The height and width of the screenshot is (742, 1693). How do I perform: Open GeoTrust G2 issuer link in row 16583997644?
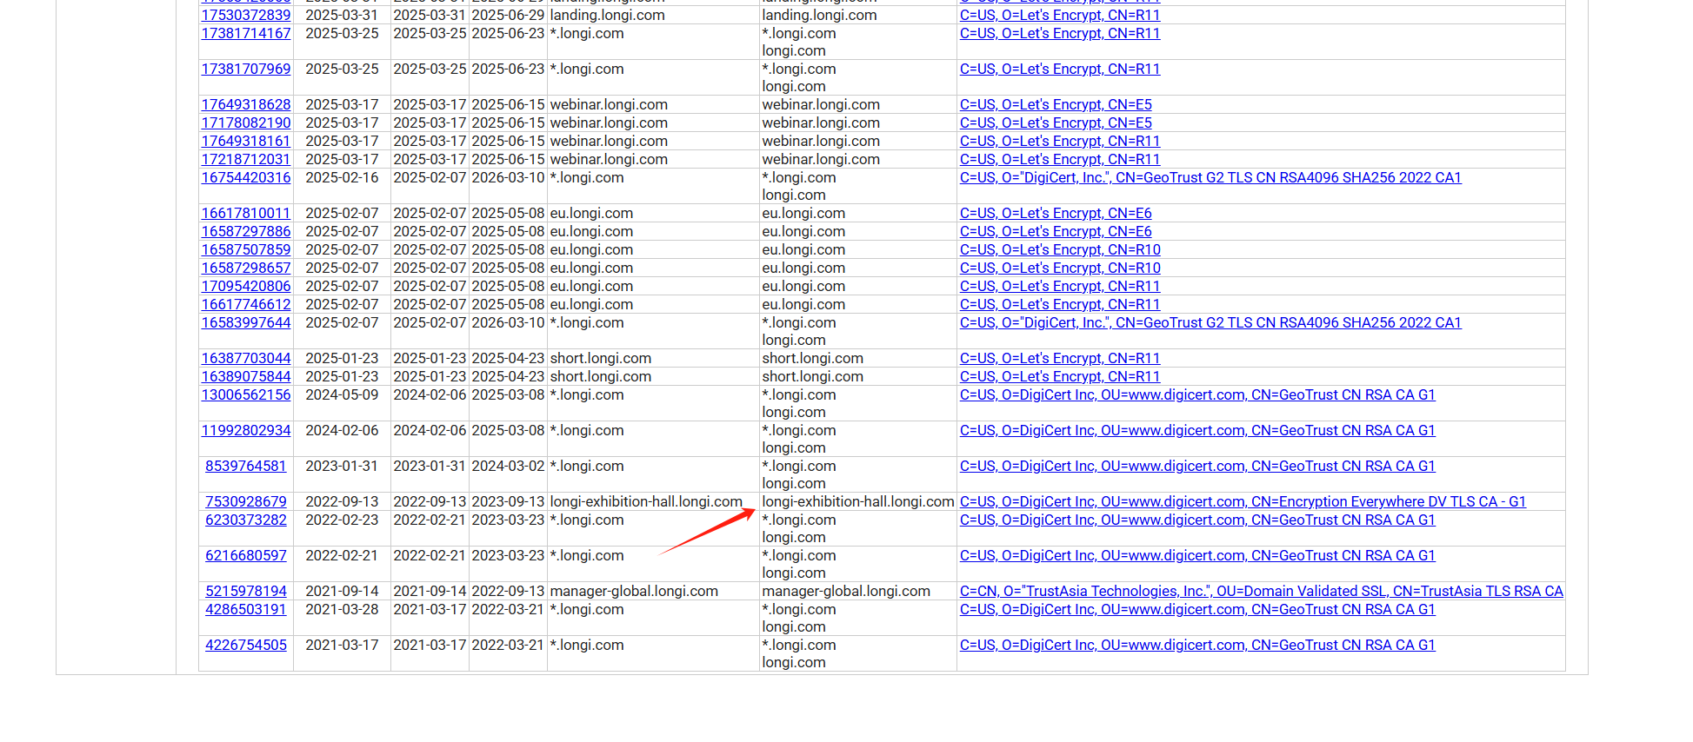(x=1210, y=322)
